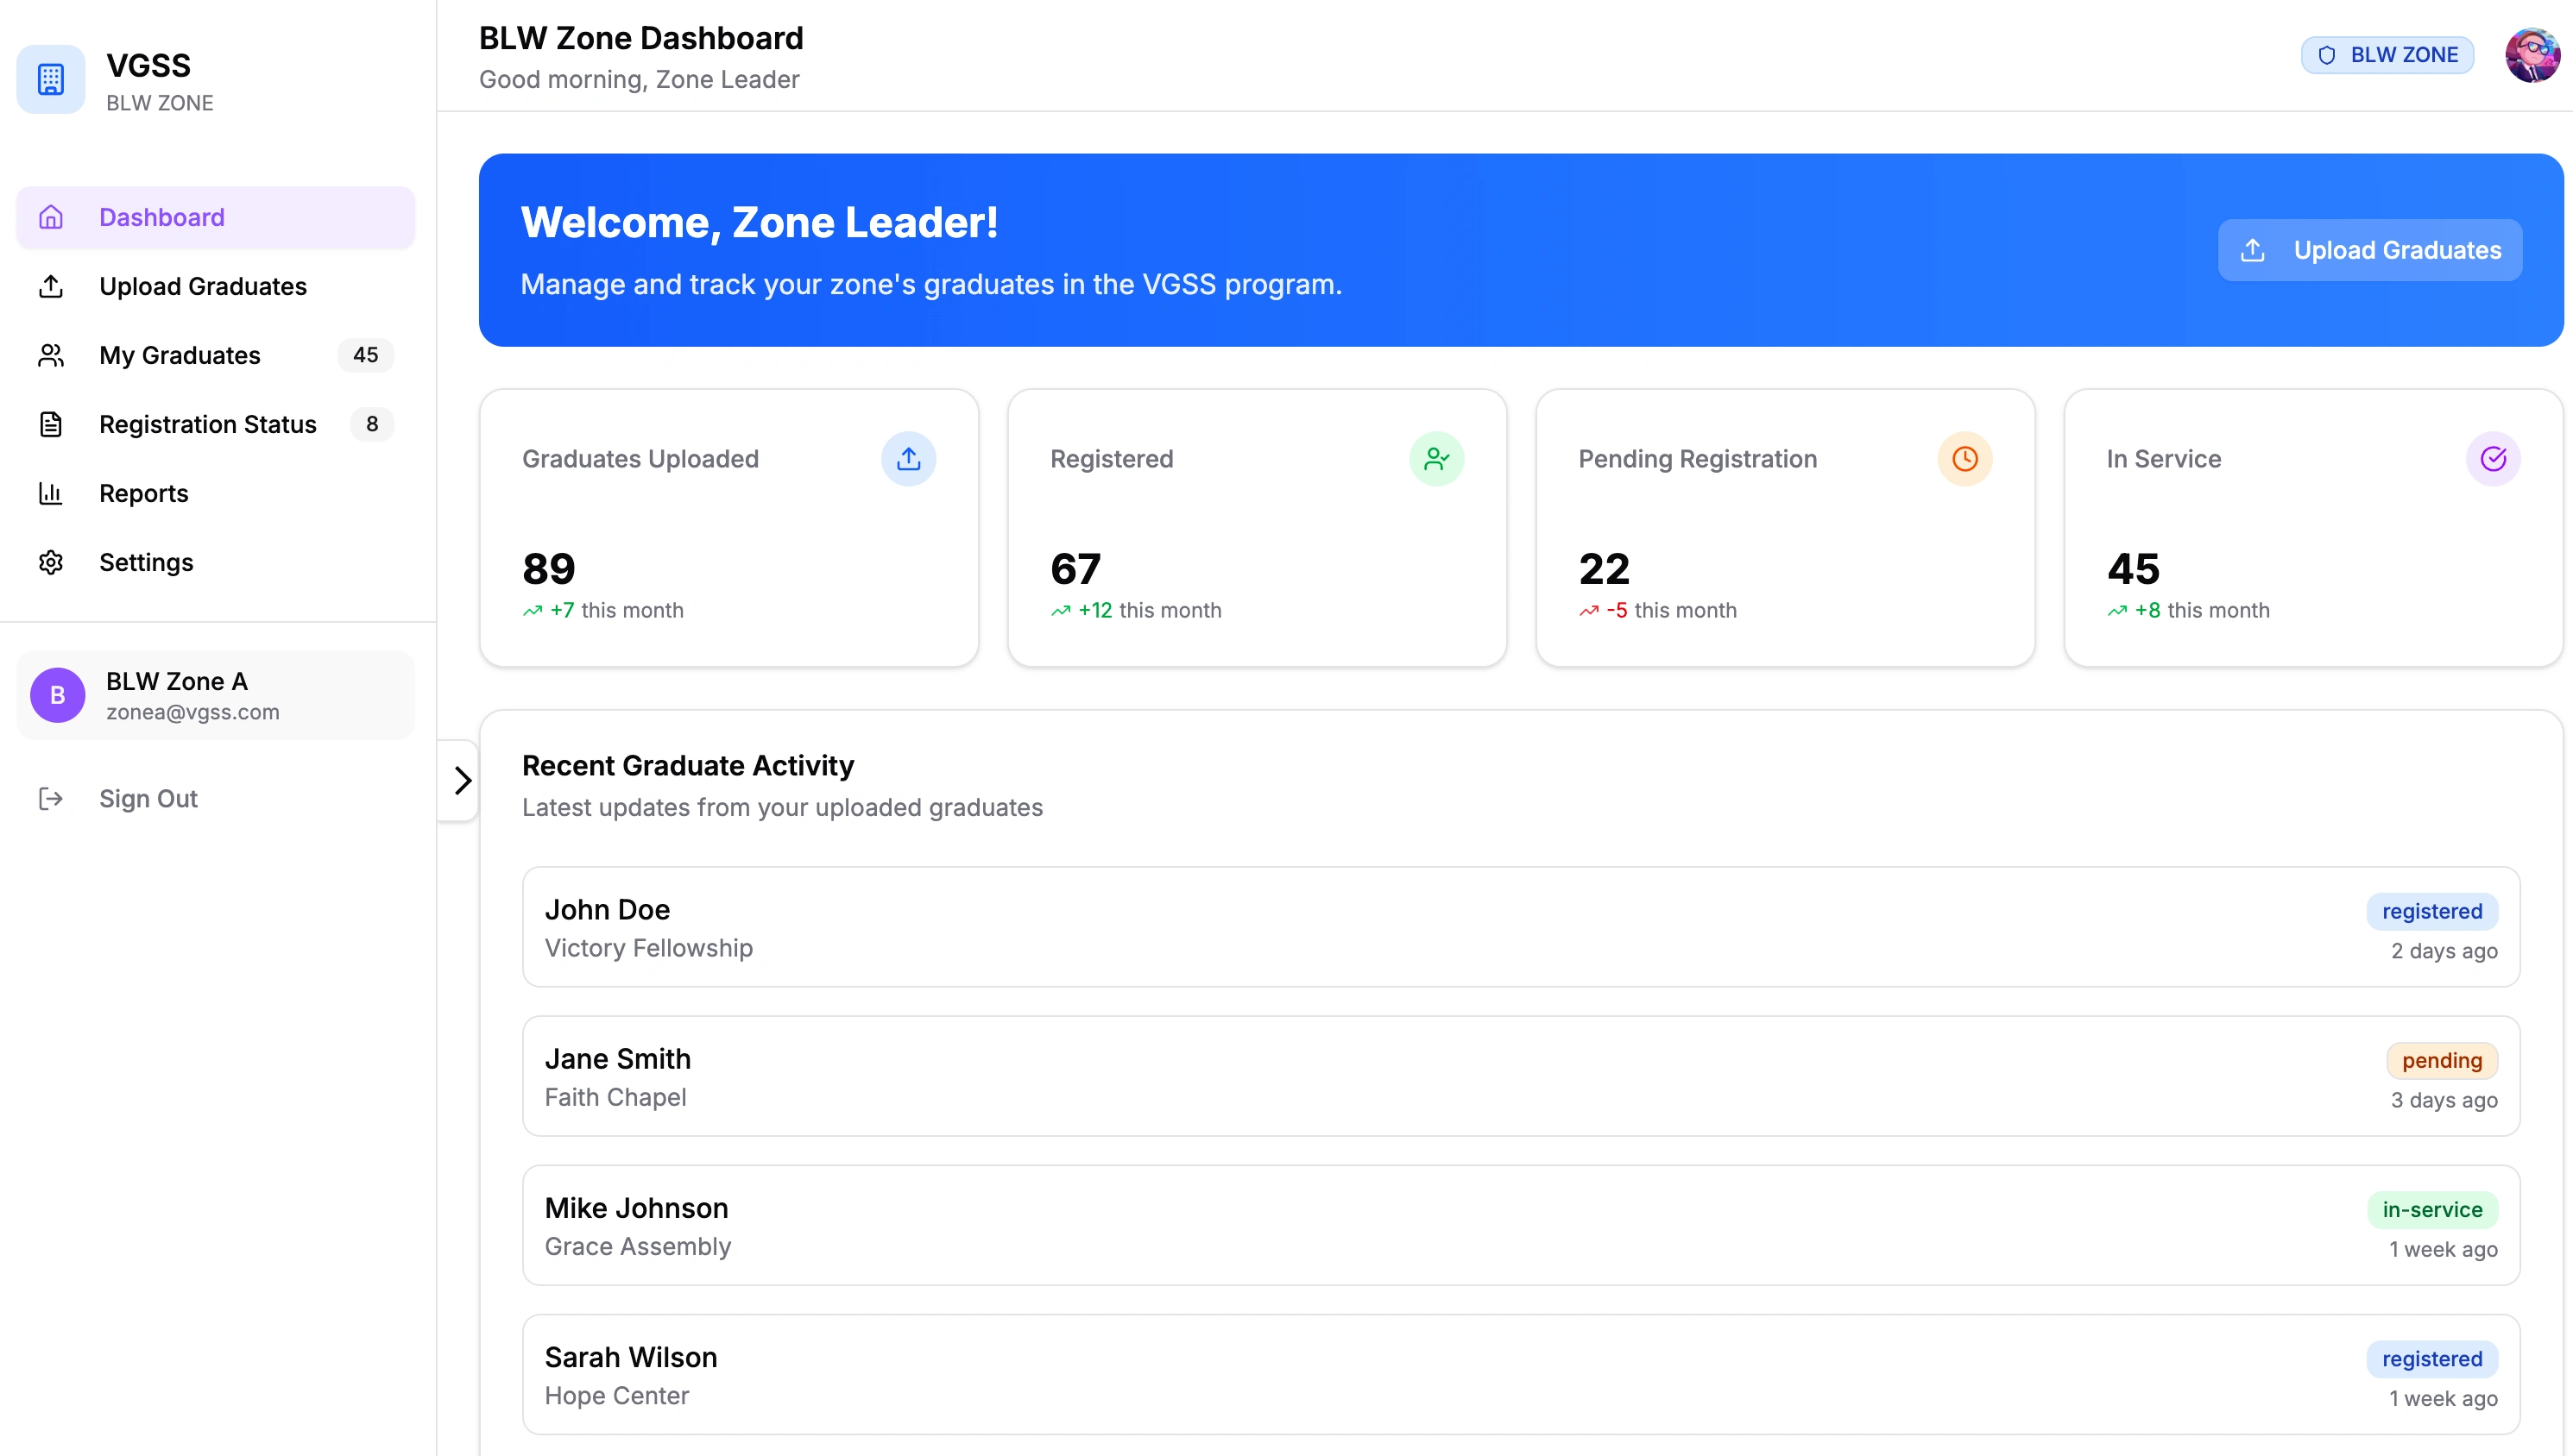This screenshot has height=1456, width=2573.
Task: Click the Settings gear icon
Action: point(51,562)
